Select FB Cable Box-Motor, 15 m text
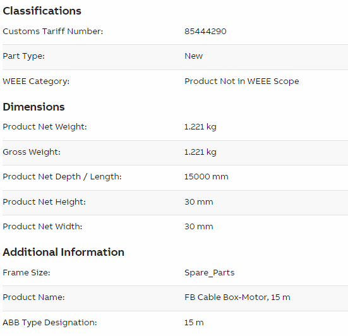Image resolution: width=348 pixels, height=336 pixels. pos(237,297)
